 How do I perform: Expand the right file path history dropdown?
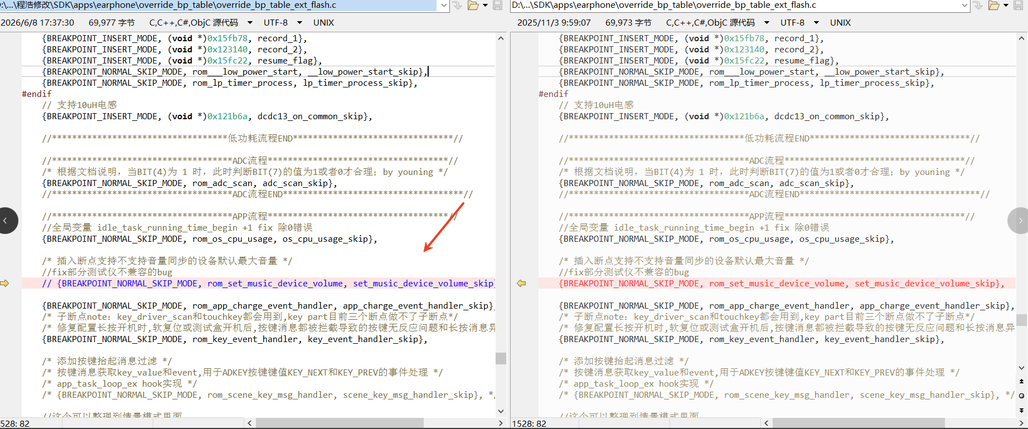coord(964,6)
